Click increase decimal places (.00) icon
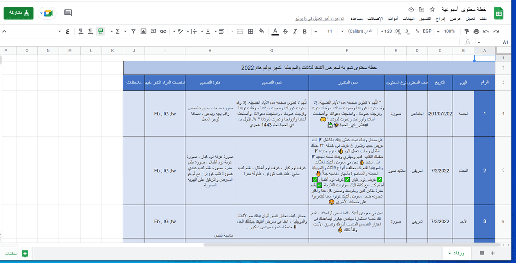Image resolution: width=516 pixels, height=263 pixels. 397,32
